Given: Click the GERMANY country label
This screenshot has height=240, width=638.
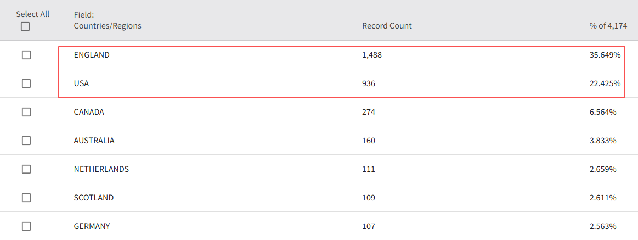Looking at the screenshot, I should 92,226.
